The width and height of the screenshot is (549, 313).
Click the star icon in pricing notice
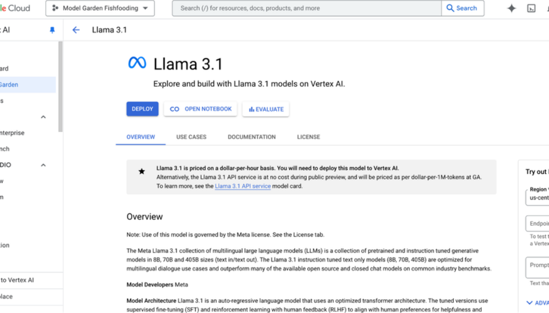pyautogui.click(x=142, y=172)
